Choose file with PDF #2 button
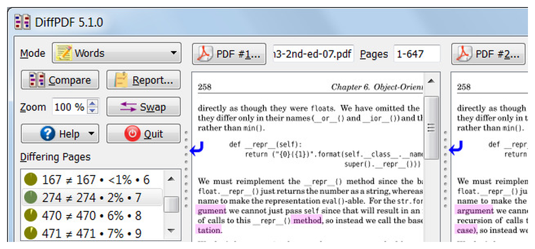The height and width of the screenshot is (249, 535). [x=488, y=54]
